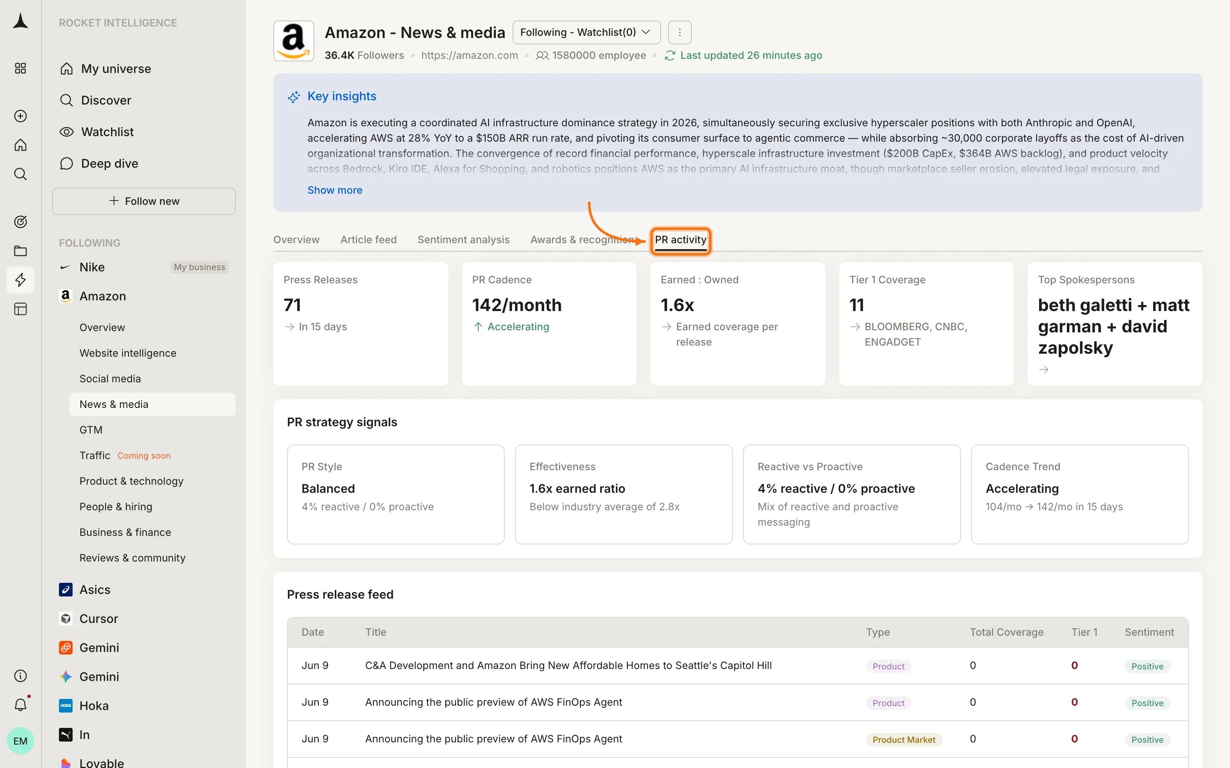1230x768 pixels.
Task: Click the Cadence Trend Accelerating card
Action: 1080,495
